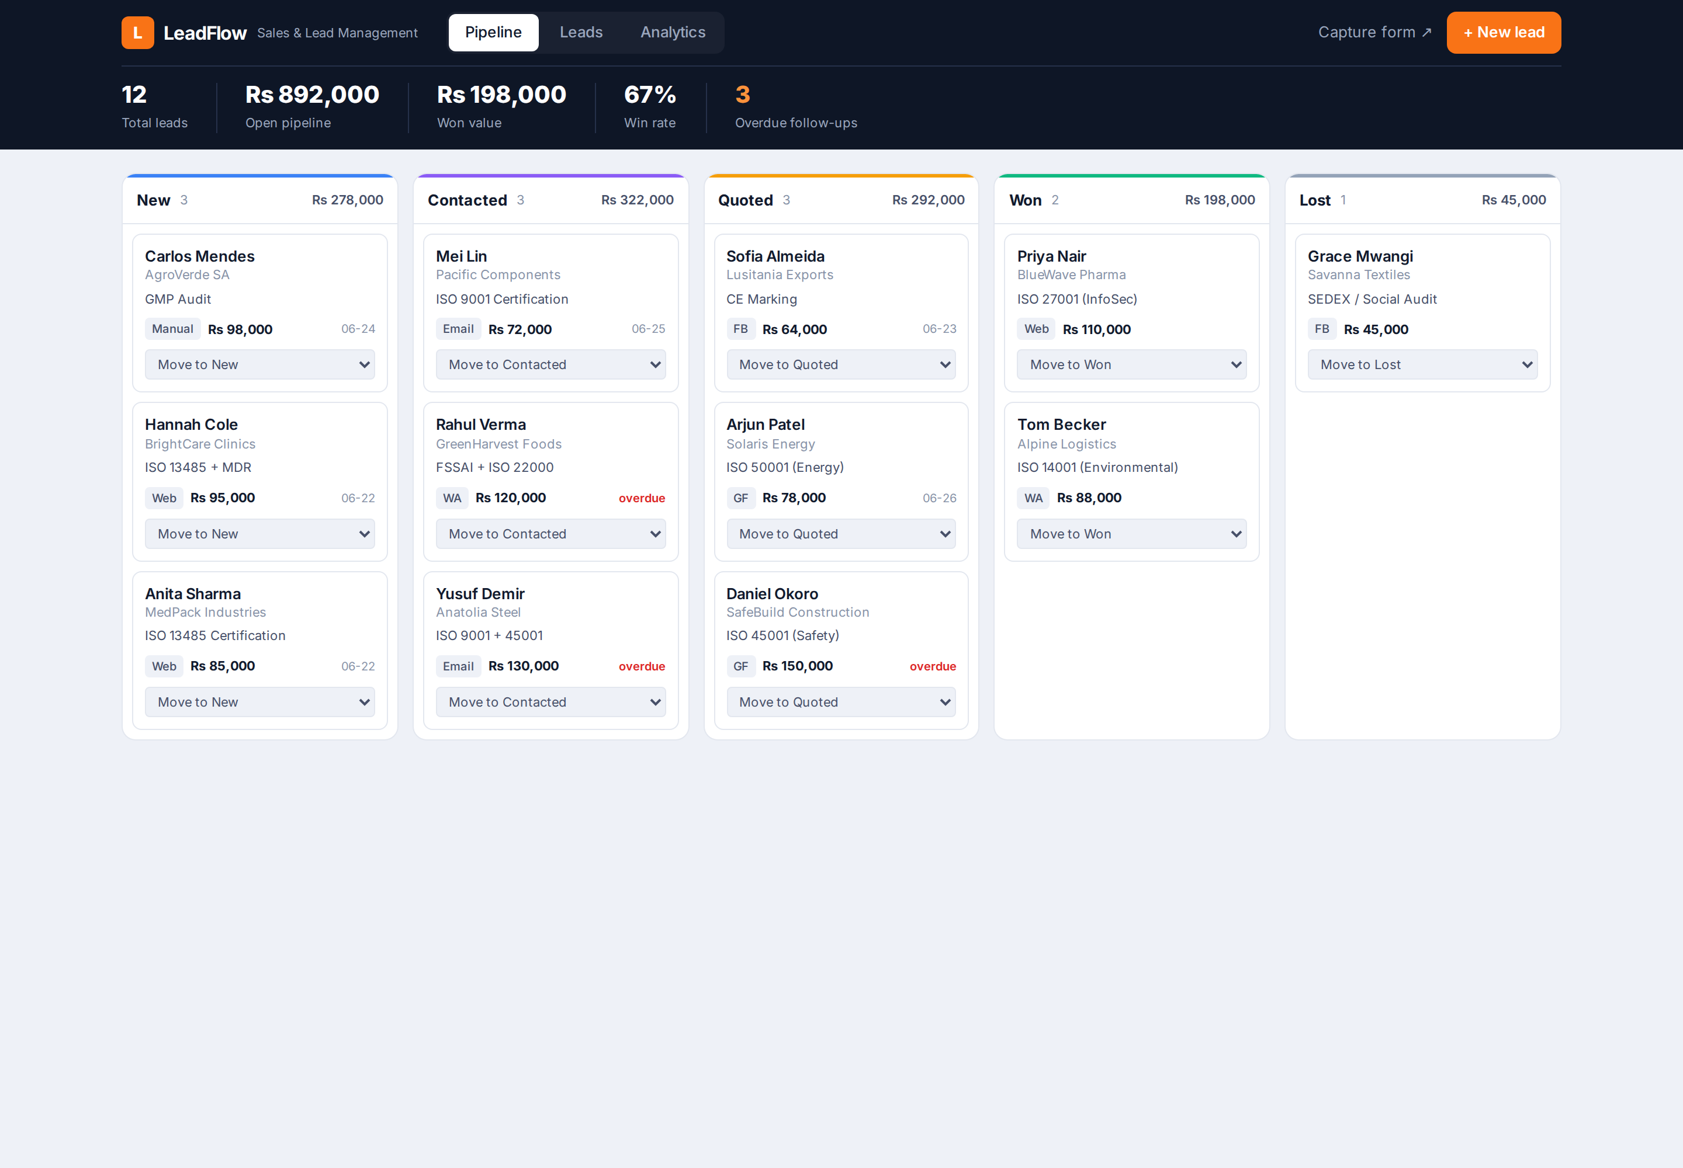Screen dimensions: 1683x1168
Task: Open Priya Nair's Move to Won dropdown
Action: (1131, 364)
